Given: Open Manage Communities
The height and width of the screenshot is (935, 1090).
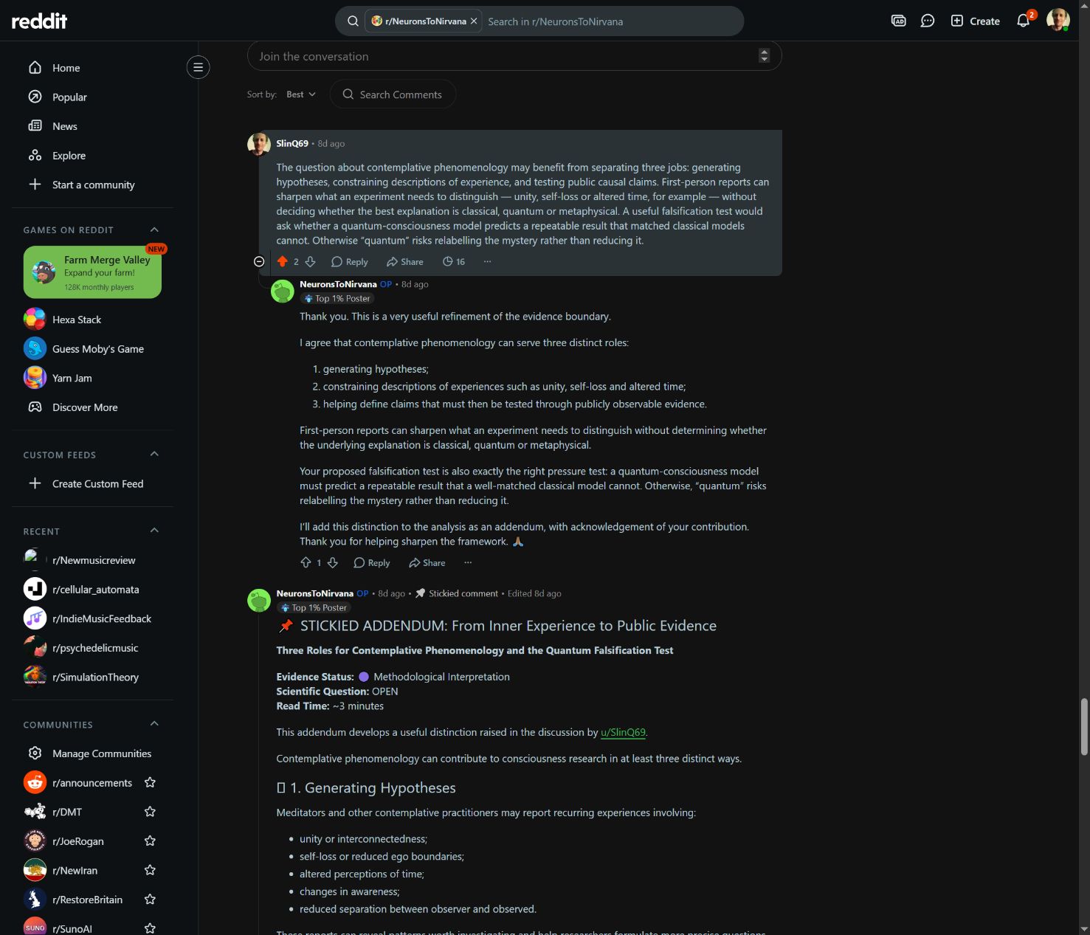Looking at the screenshot, I should tap(93, 753).
